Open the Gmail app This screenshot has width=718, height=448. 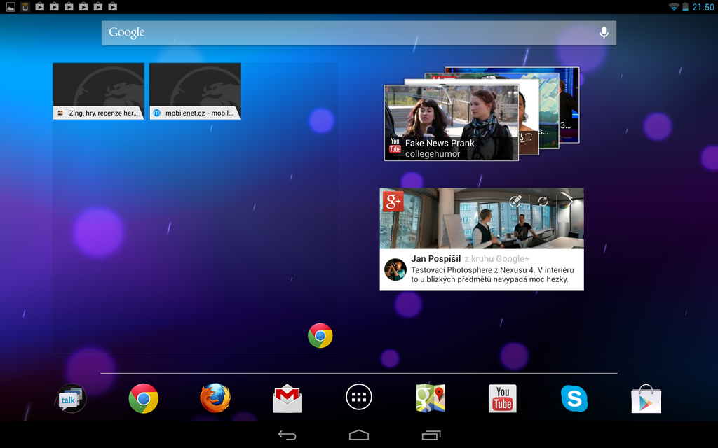pos(287,398)
